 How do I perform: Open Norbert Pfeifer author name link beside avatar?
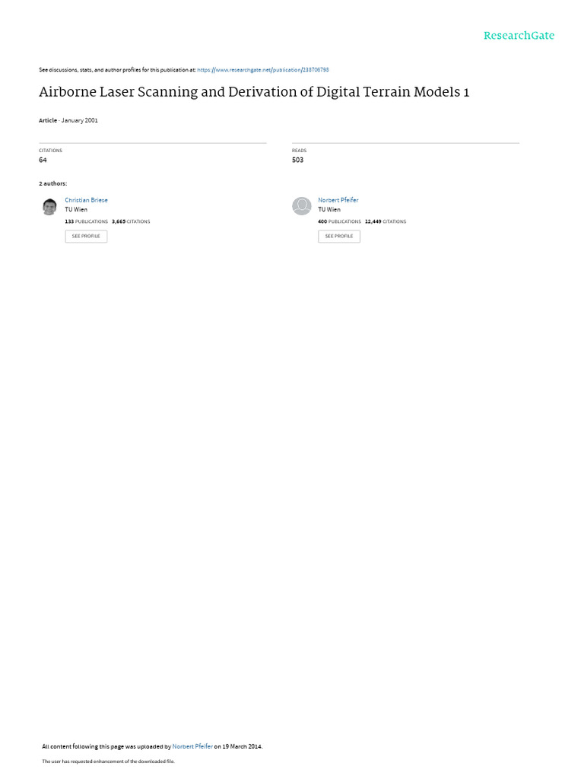[x=338, y=200]
